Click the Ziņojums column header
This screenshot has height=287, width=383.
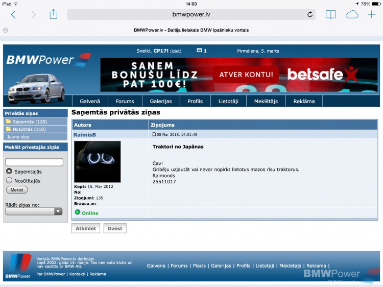pos(162,125)
